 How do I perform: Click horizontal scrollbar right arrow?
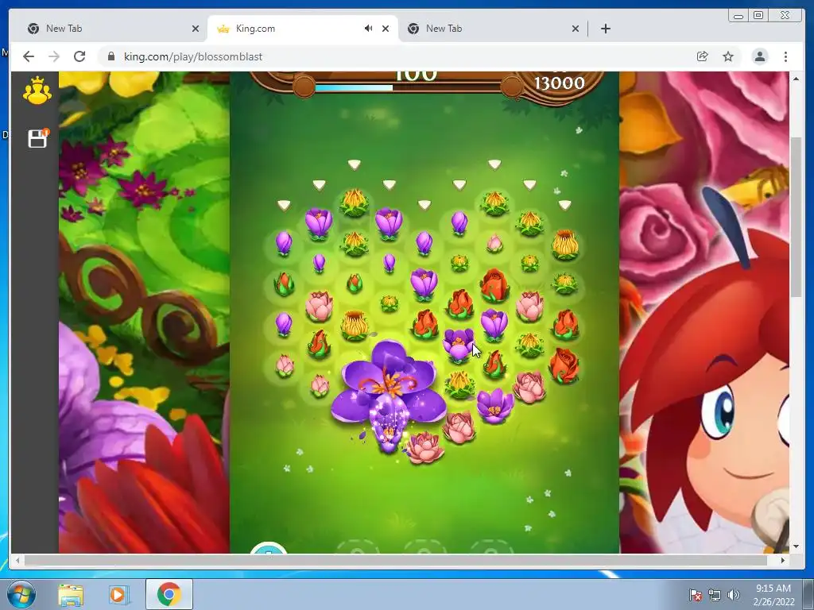click(783, 561)
